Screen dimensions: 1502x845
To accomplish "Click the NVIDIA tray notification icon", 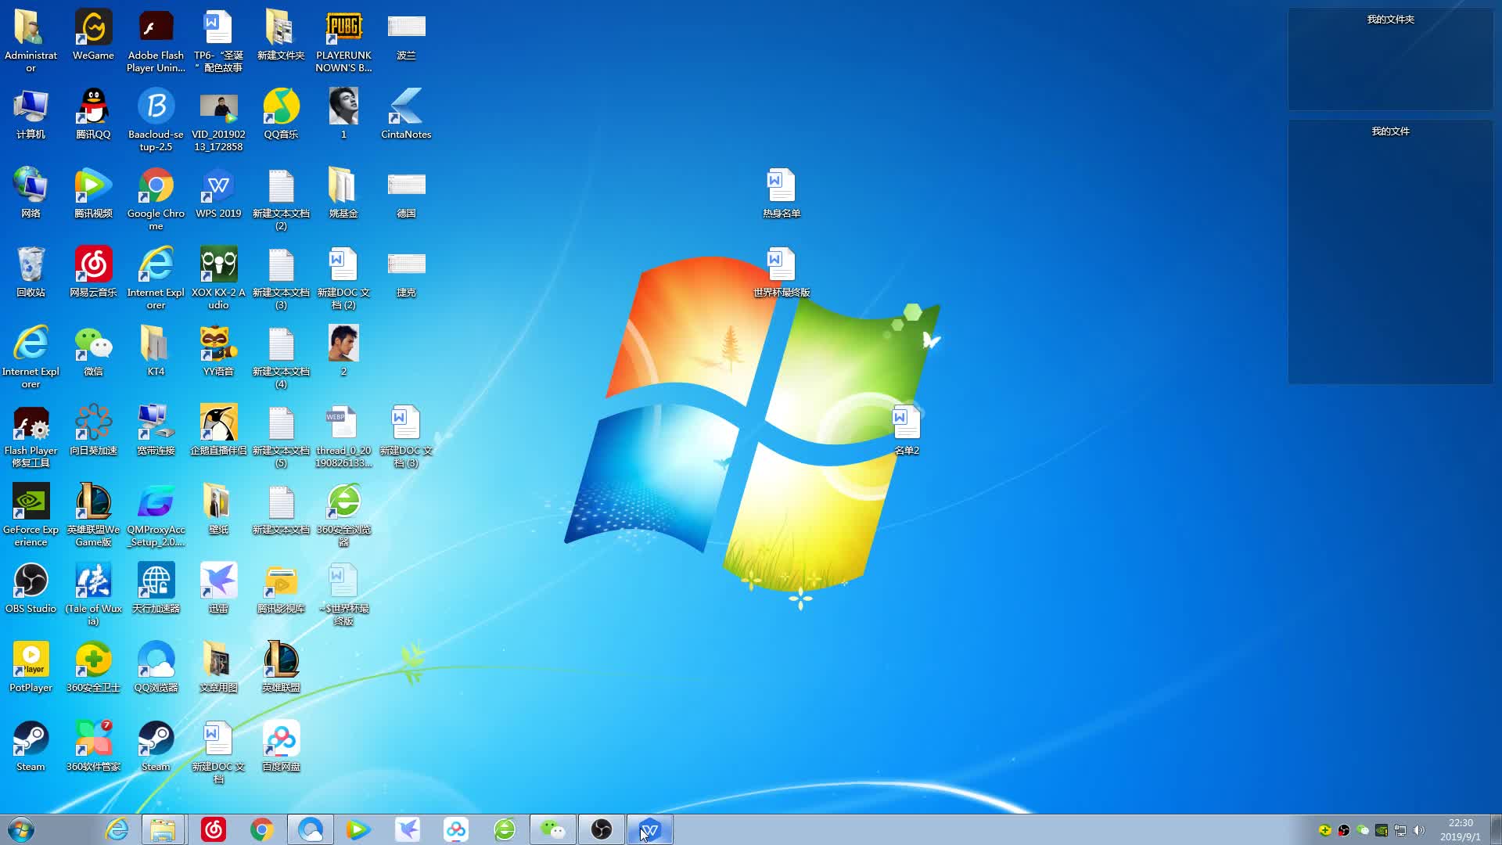I will (1382, 830).
